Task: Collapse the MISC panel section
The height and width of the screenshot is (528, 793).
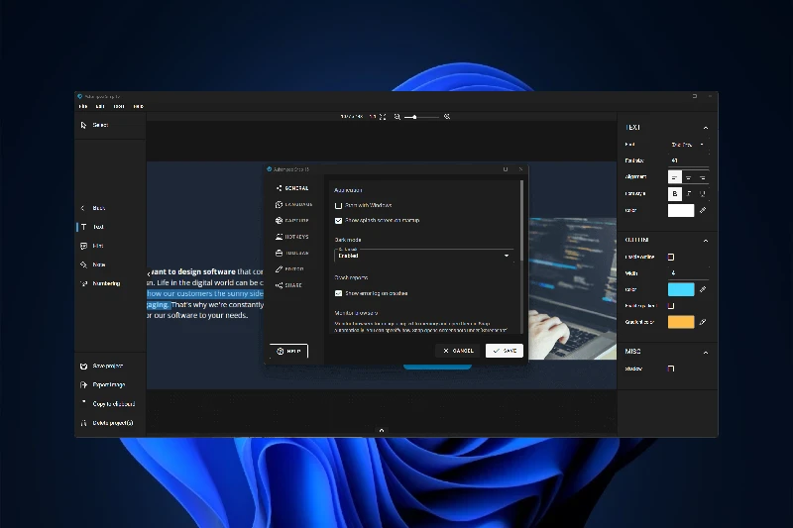Action: pos(706,353)
